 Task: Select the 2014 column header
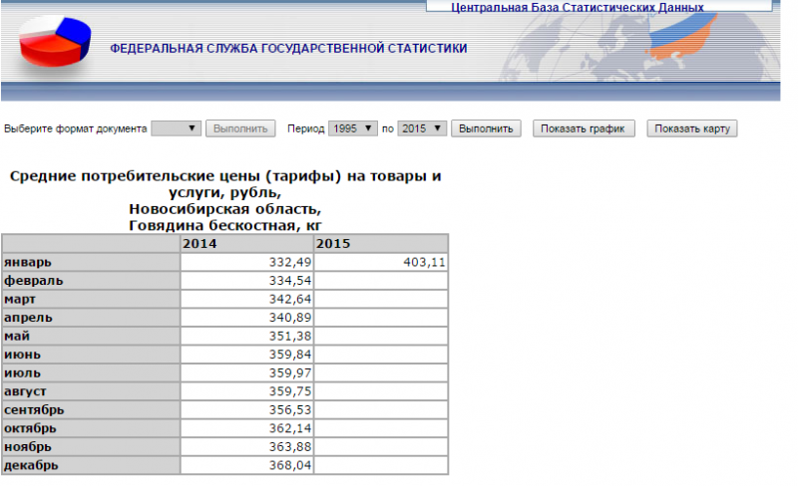[247, 244]
